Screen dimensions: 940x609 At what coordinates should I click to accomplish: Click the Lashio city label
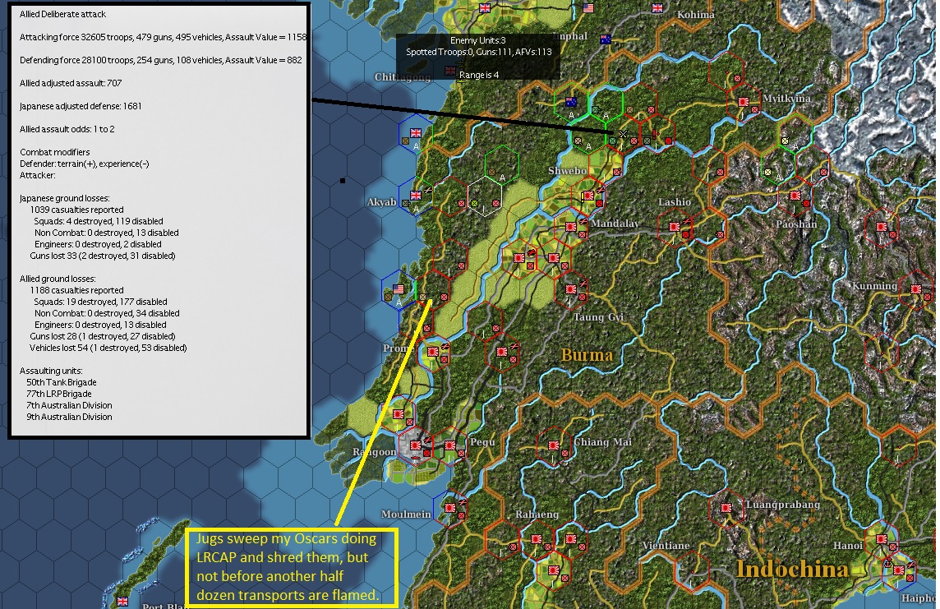(x=675, y=202)
